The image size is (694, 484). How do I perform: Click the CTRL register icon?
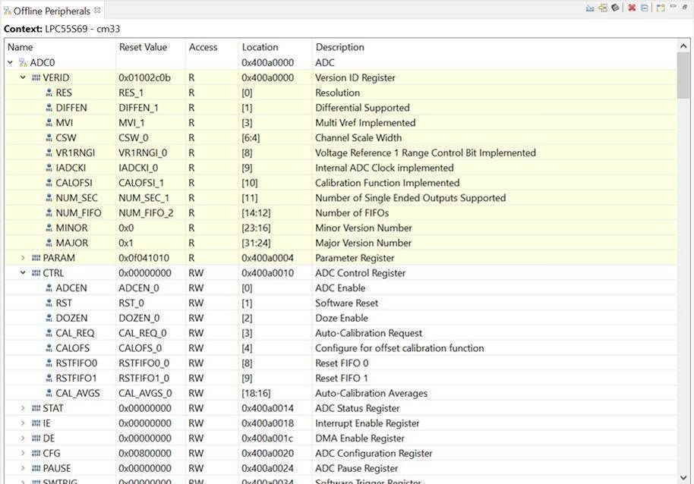(36, 273)
